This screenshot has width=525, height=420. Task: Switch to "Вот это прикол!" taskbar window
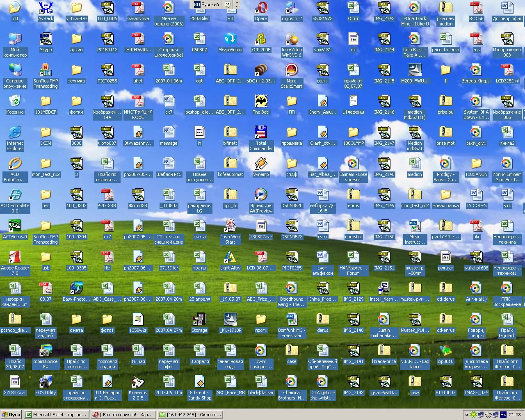[x=123, y=415]
